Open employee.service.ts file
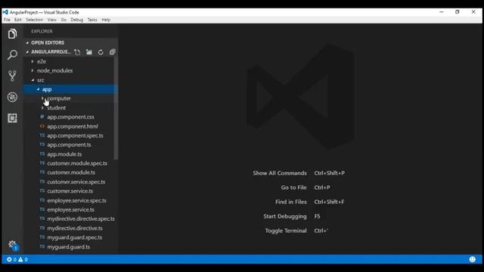The image size is (484, 272). click(70, 210)
